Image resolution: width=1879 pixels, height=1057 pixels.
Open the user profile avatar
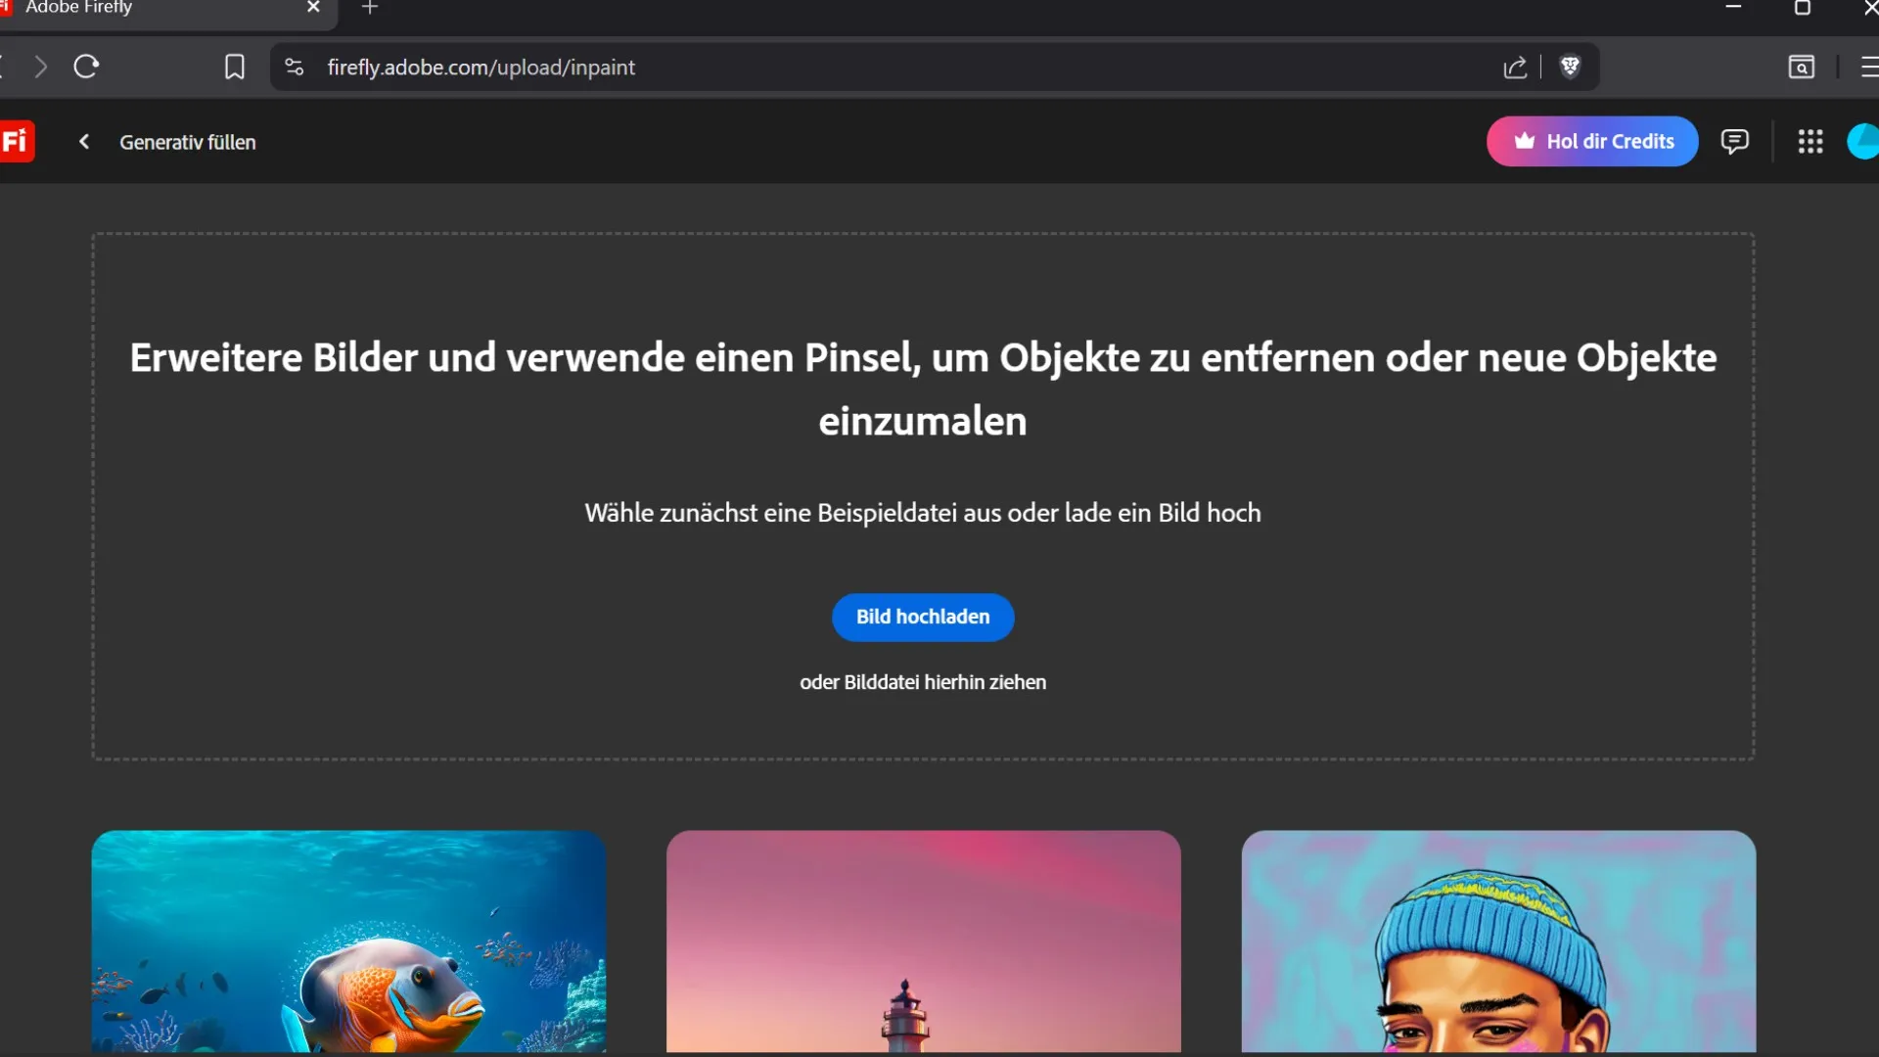[x=1862, y=142]
